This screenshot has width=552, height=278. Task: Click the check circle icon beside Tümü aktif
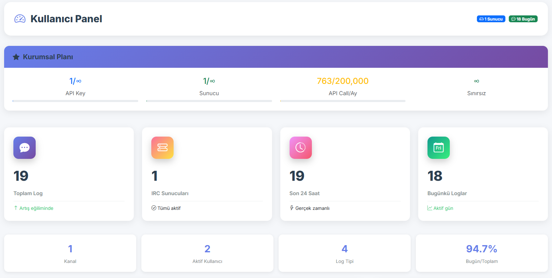[154, 208]
